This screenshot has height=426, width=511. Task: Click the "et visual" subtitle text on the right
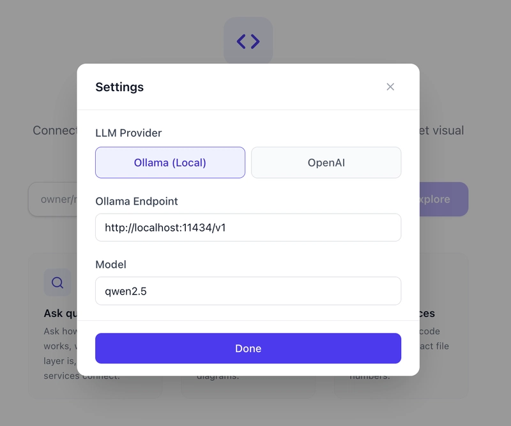[x=442, y=130]
